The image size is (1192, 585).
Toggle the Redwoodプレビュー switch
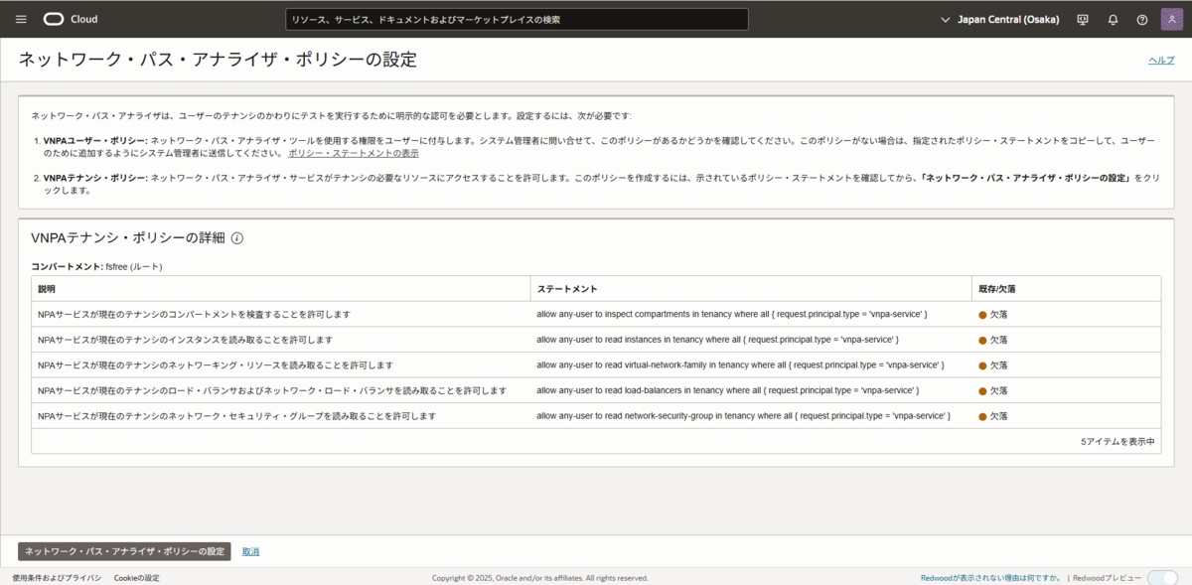click(x=1162, y=577)
